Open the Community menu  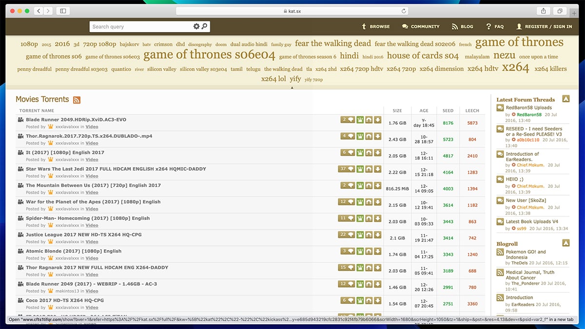click(421, 27)
